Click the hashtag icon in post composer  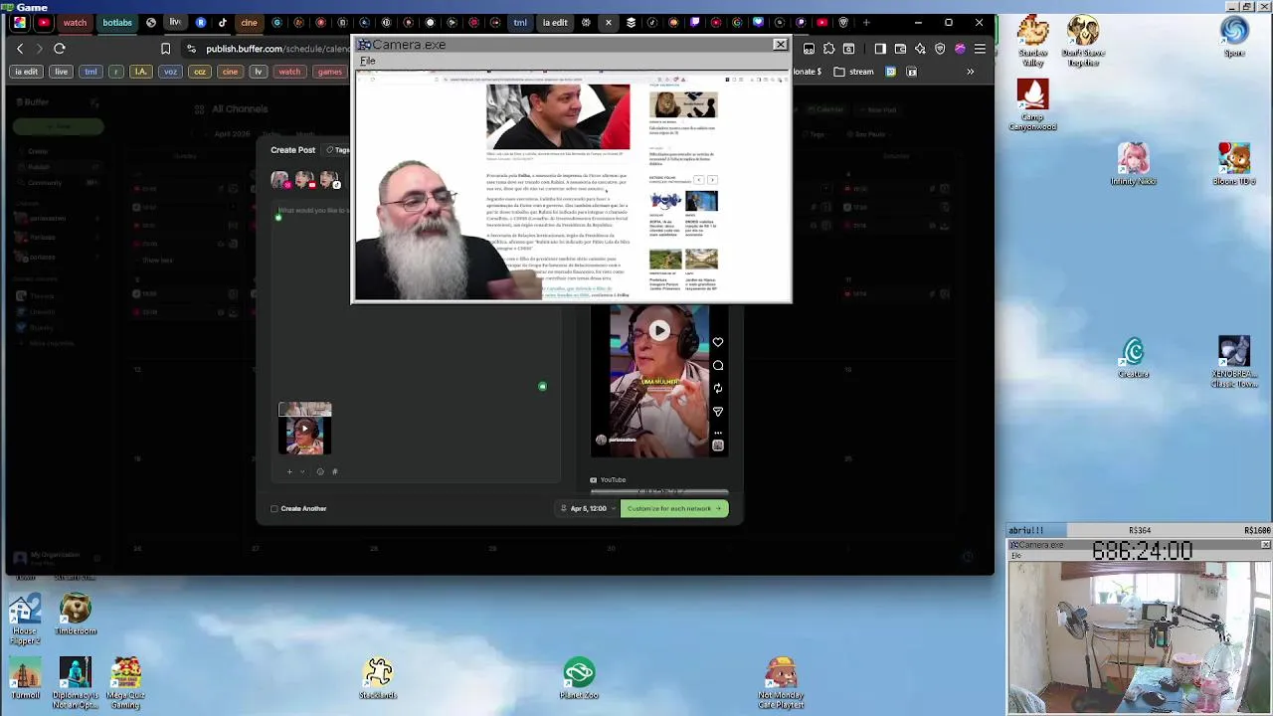335,471
